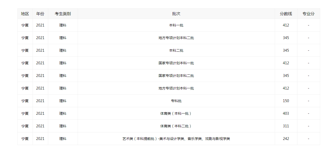Viewport: 333px width, 147px height.
Task: Select the 本科二批 batch cell
Action: (x=176, y=50)
